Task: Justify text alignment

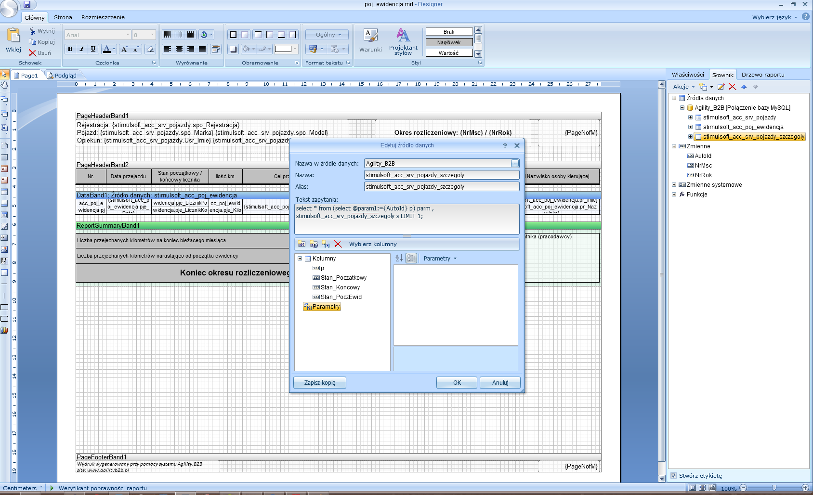Action: pos(202,49)
